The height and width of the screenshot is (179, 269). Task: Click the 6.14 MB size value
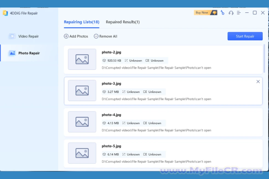point(113,154)
